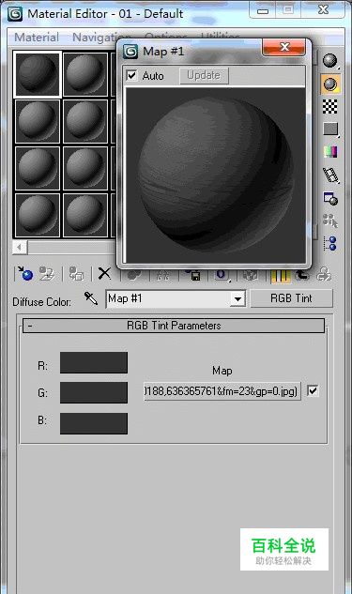Toggle the Show End Result icon
This screenshot has width=352, height=594.
pos(281,275)
